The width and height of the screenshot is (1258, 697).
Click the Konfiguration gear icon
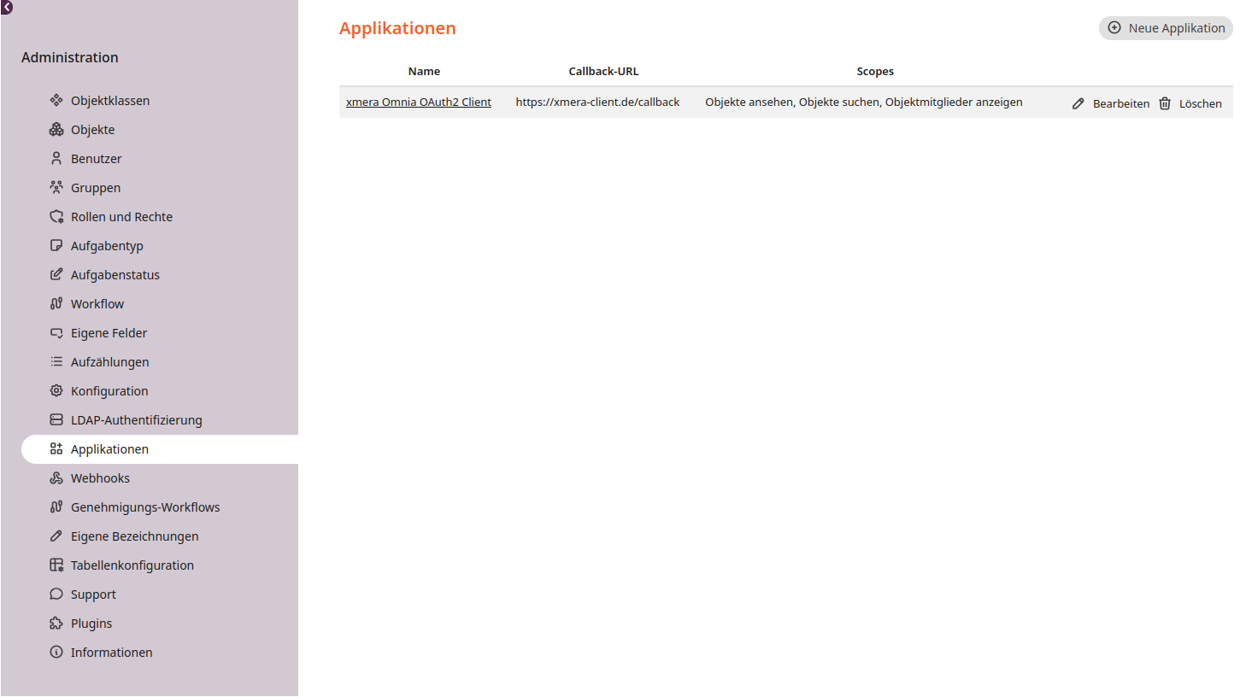[x=56, y=390]
